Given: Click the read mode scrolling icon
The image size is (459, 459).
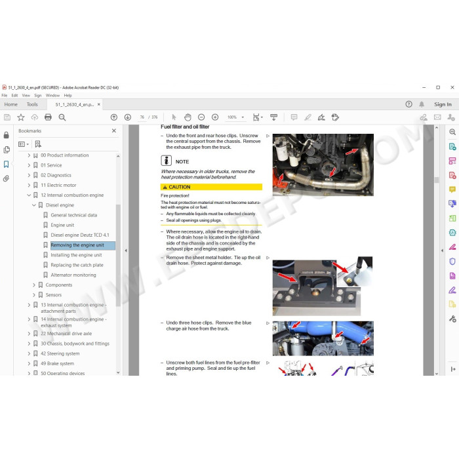Looking at the screenshot, I should [x=273, y=117].
